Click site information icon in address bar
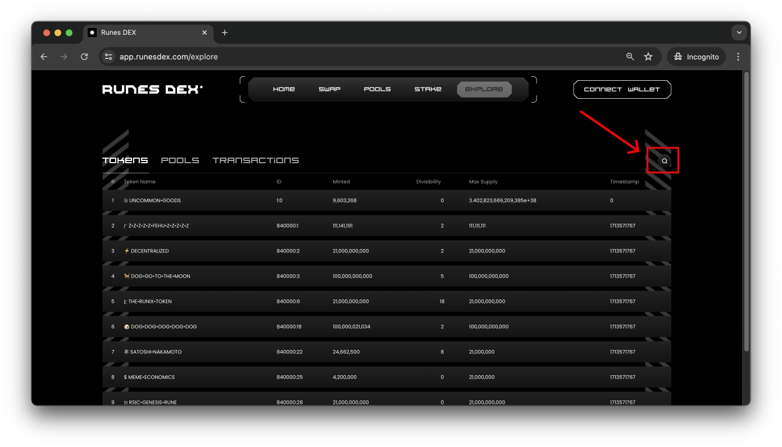 point(109,57)
